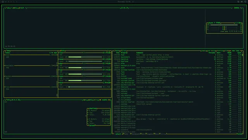Switch sorting column left arrow
The image size is (248, 140).
point(231,51)
